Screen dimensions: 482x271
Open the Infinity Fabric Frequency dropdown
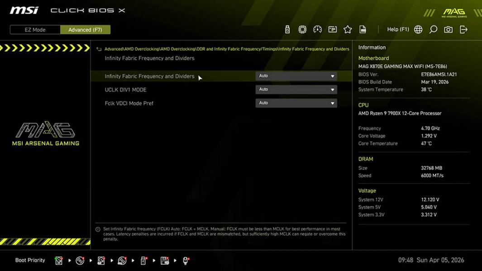click(x=296, y=76)
